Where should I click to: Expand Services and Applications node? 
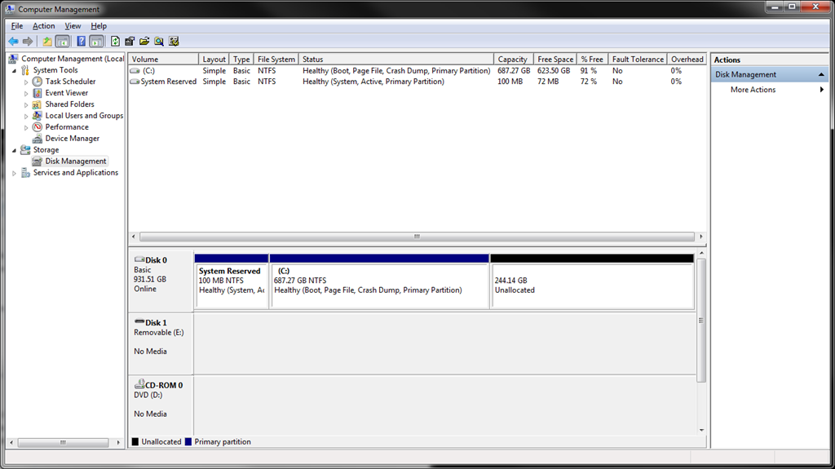[x=15, y=173]
